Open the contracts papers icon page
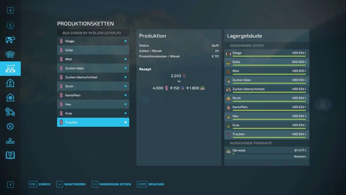Screen dimensions: 346x195 (x=10, y=54)
